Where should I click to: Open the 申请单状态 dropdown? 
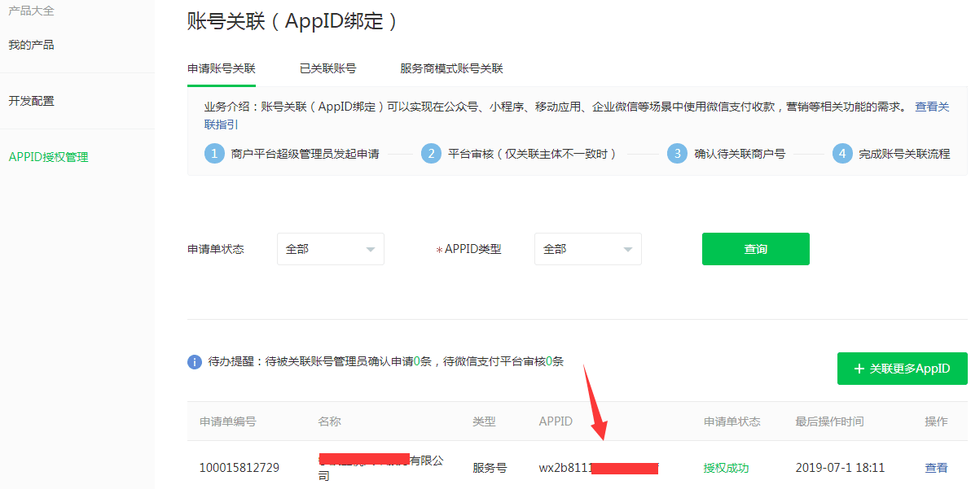tap(330, 249)
